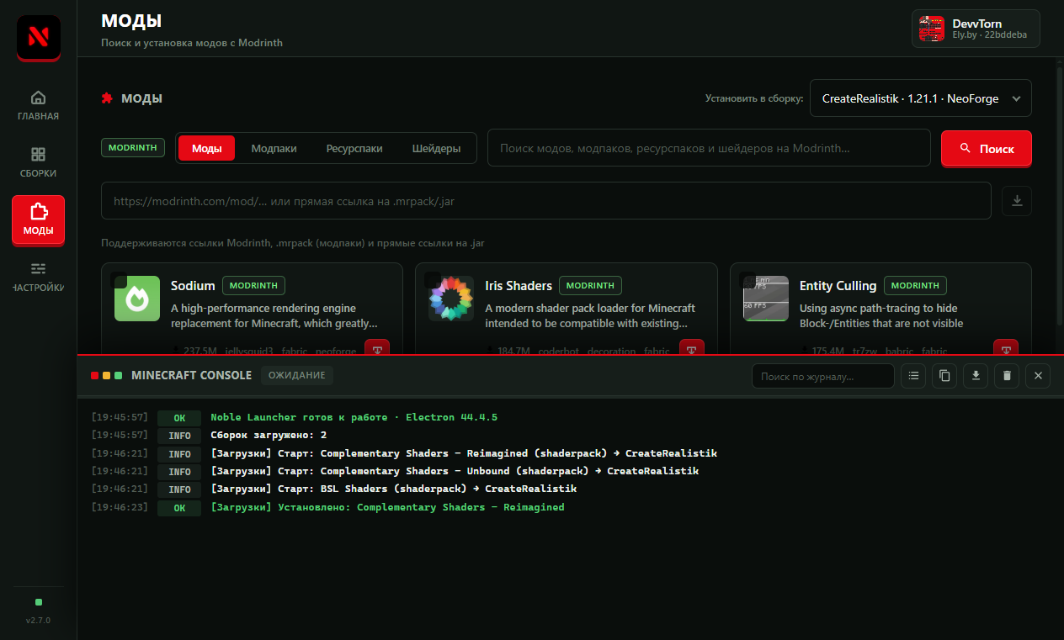Switch to the Моды tab

coord(207,148)
